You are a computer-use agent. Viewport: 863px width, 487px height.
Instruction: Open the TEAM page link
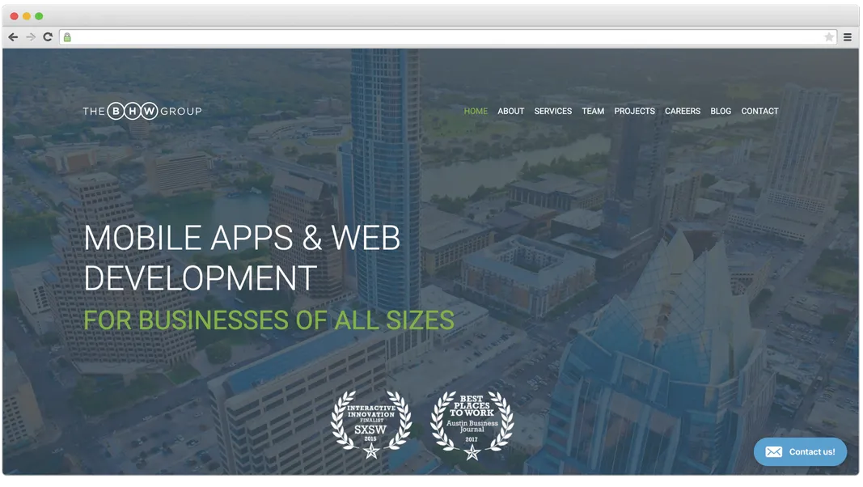click(x=593, y=111)
